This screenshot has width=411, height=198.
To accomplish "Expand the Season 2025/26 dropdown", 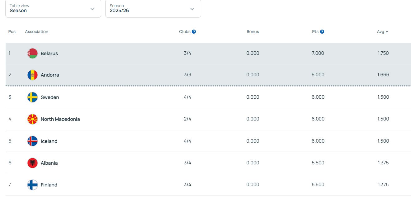I will [x=153, y=9].
